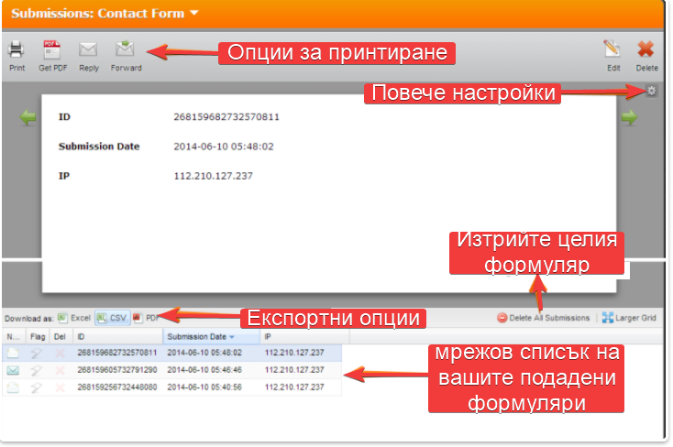Open the gear settings icon
The image size is (673, 447).
651,91
